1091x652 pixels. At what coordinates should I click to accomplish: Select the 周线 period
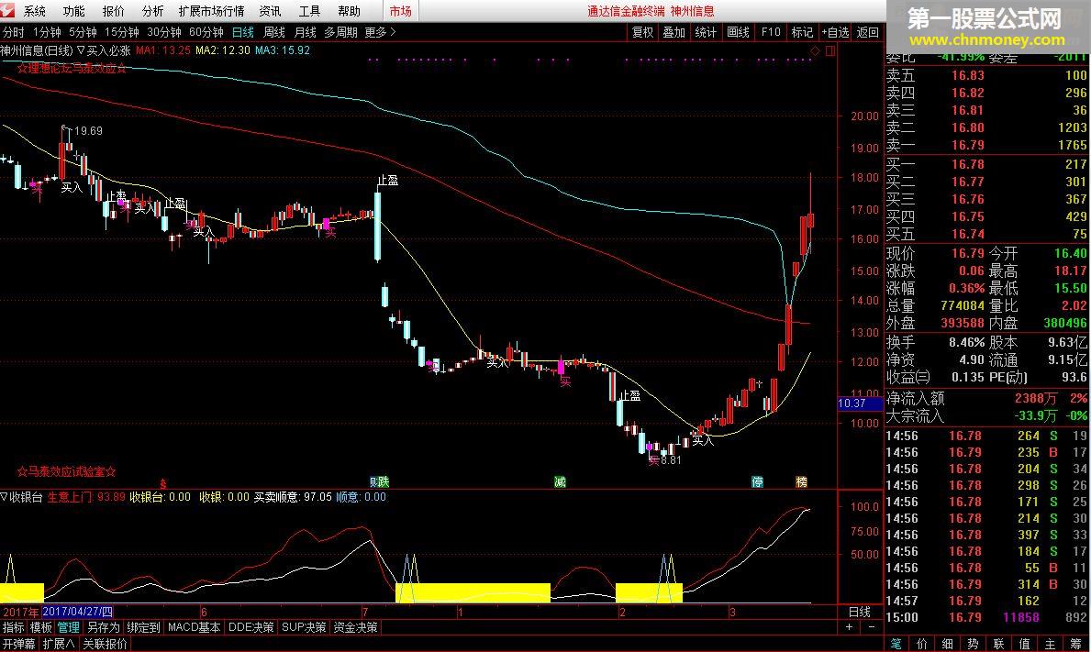(x=274, y=32)
